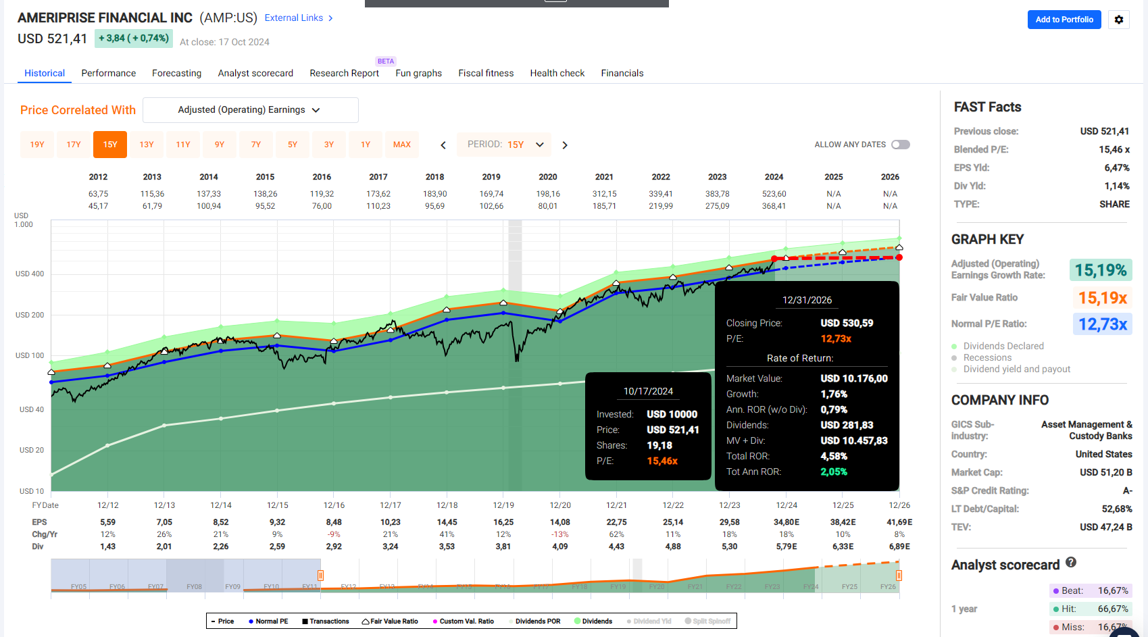Screen dimensions: 1148x637
Task: Click the left range slider handle
Action: click(x=320, y=576)
